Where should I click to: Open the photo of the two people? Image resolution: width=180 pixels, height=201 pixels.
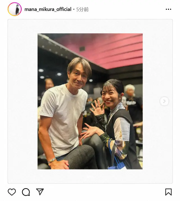tap(90, 101)
